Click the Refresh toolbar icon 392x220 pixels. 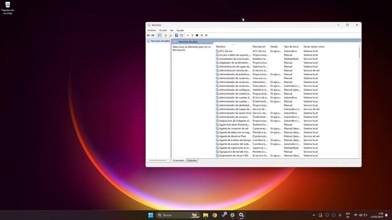pos(165,35)
